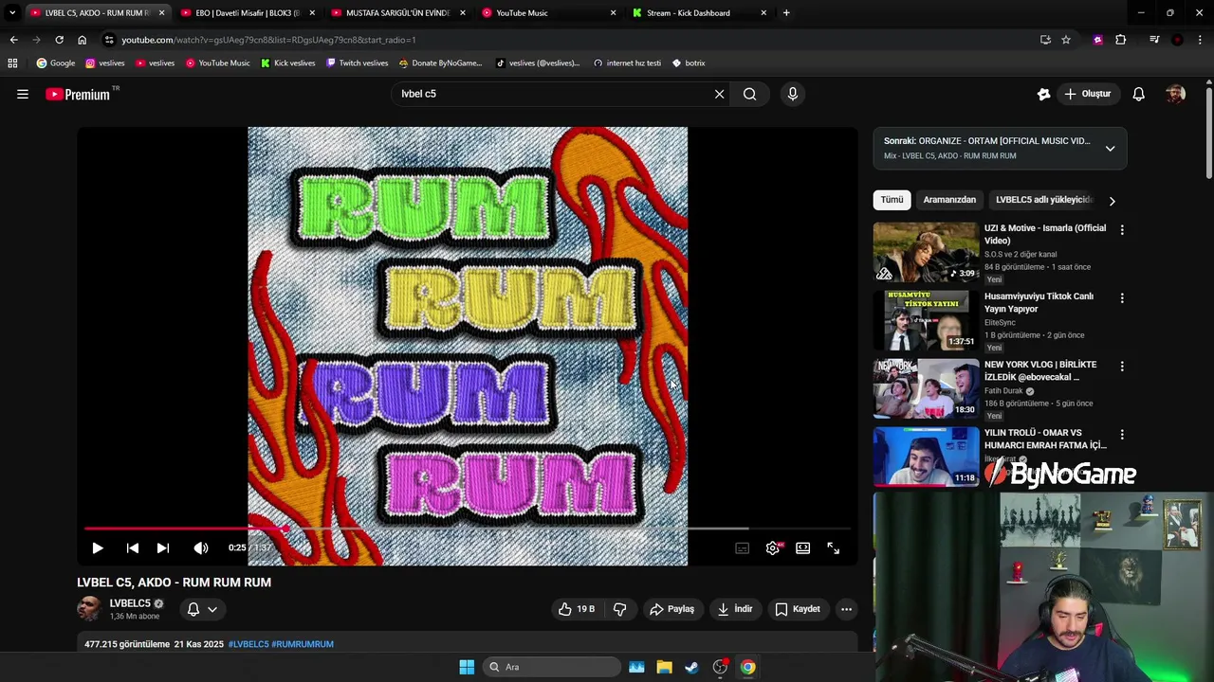Toggle theater mode in the player

[803, 547]
